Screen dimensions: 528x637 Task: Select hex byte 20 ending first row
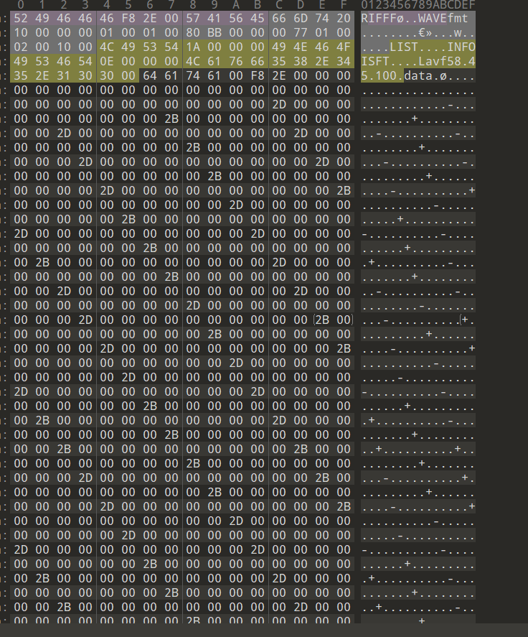coord(343,18)
